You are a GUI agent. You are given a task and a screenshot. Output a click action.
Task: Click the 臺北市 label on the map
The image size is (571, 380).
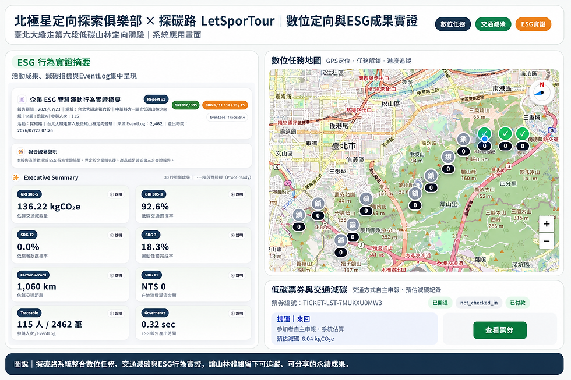[x=344, y=146]
